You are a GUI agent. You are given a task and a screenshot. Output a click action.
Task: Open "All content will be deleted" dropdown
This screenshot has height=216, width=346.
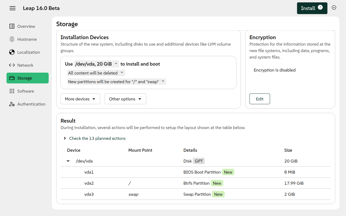pyautogui.click(x=96, y=73)
